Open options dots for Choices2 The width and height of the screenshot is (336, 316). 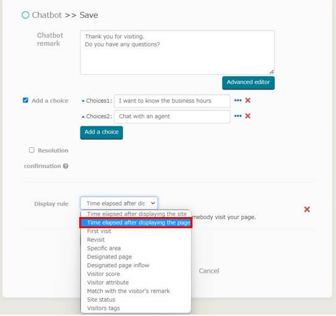(238, 116)
